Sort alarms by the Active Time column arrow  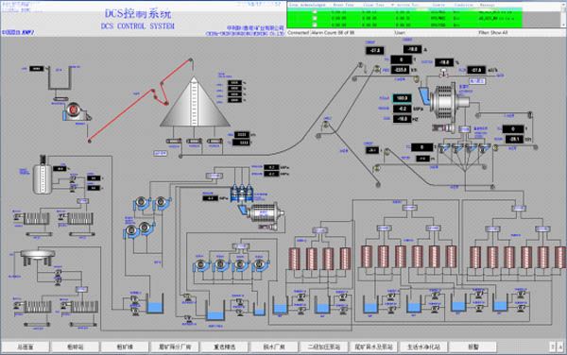tap(393, 5)
